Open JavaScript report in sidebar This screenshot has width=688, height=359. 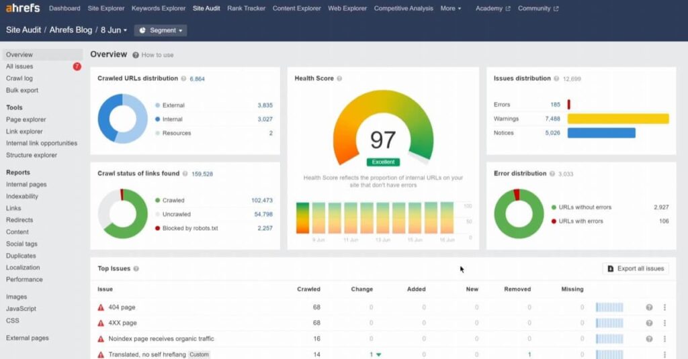[21, 309]
